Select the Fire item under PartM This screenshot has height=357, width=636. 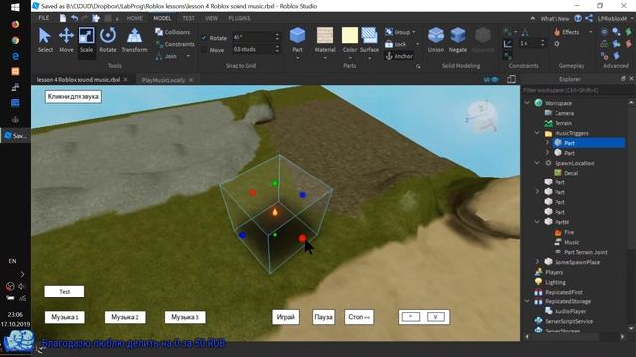[569, 232]
